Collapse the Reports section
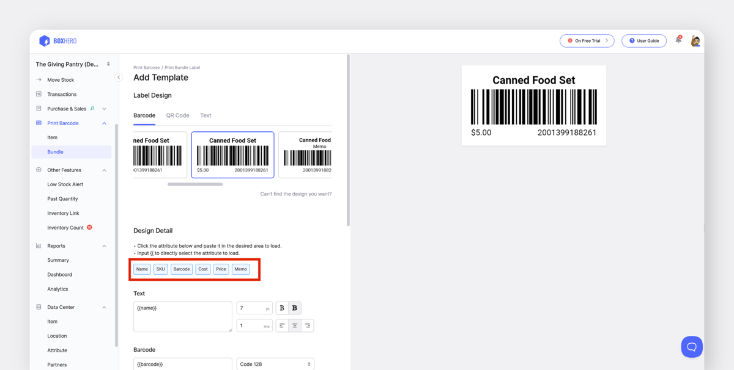Viewport: 734px width, 370px height. click(x=104, y=246)
